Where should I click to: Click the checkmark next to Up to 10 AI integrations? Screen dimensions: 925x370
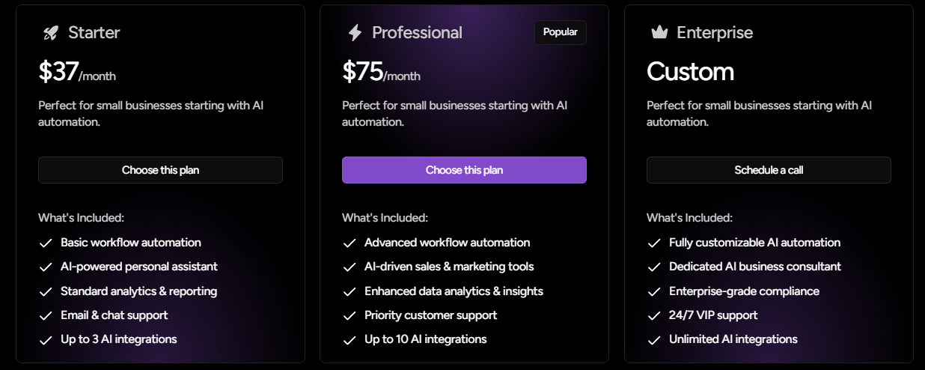tap(349, 339)
